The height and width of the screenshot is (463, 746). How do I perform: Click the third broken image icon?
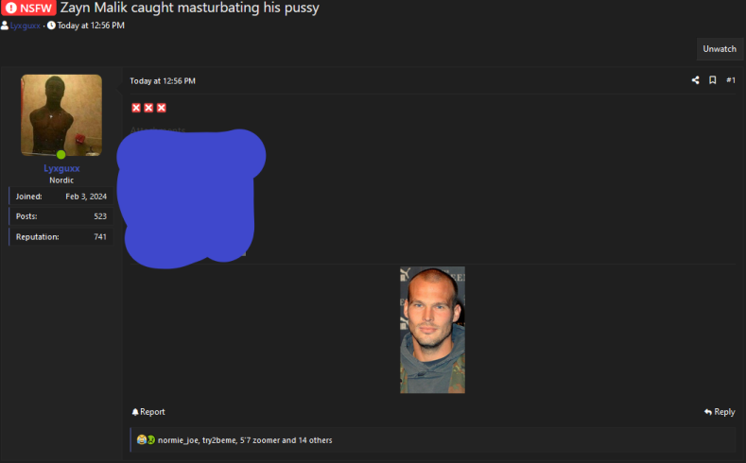click(x=162, y=108)
